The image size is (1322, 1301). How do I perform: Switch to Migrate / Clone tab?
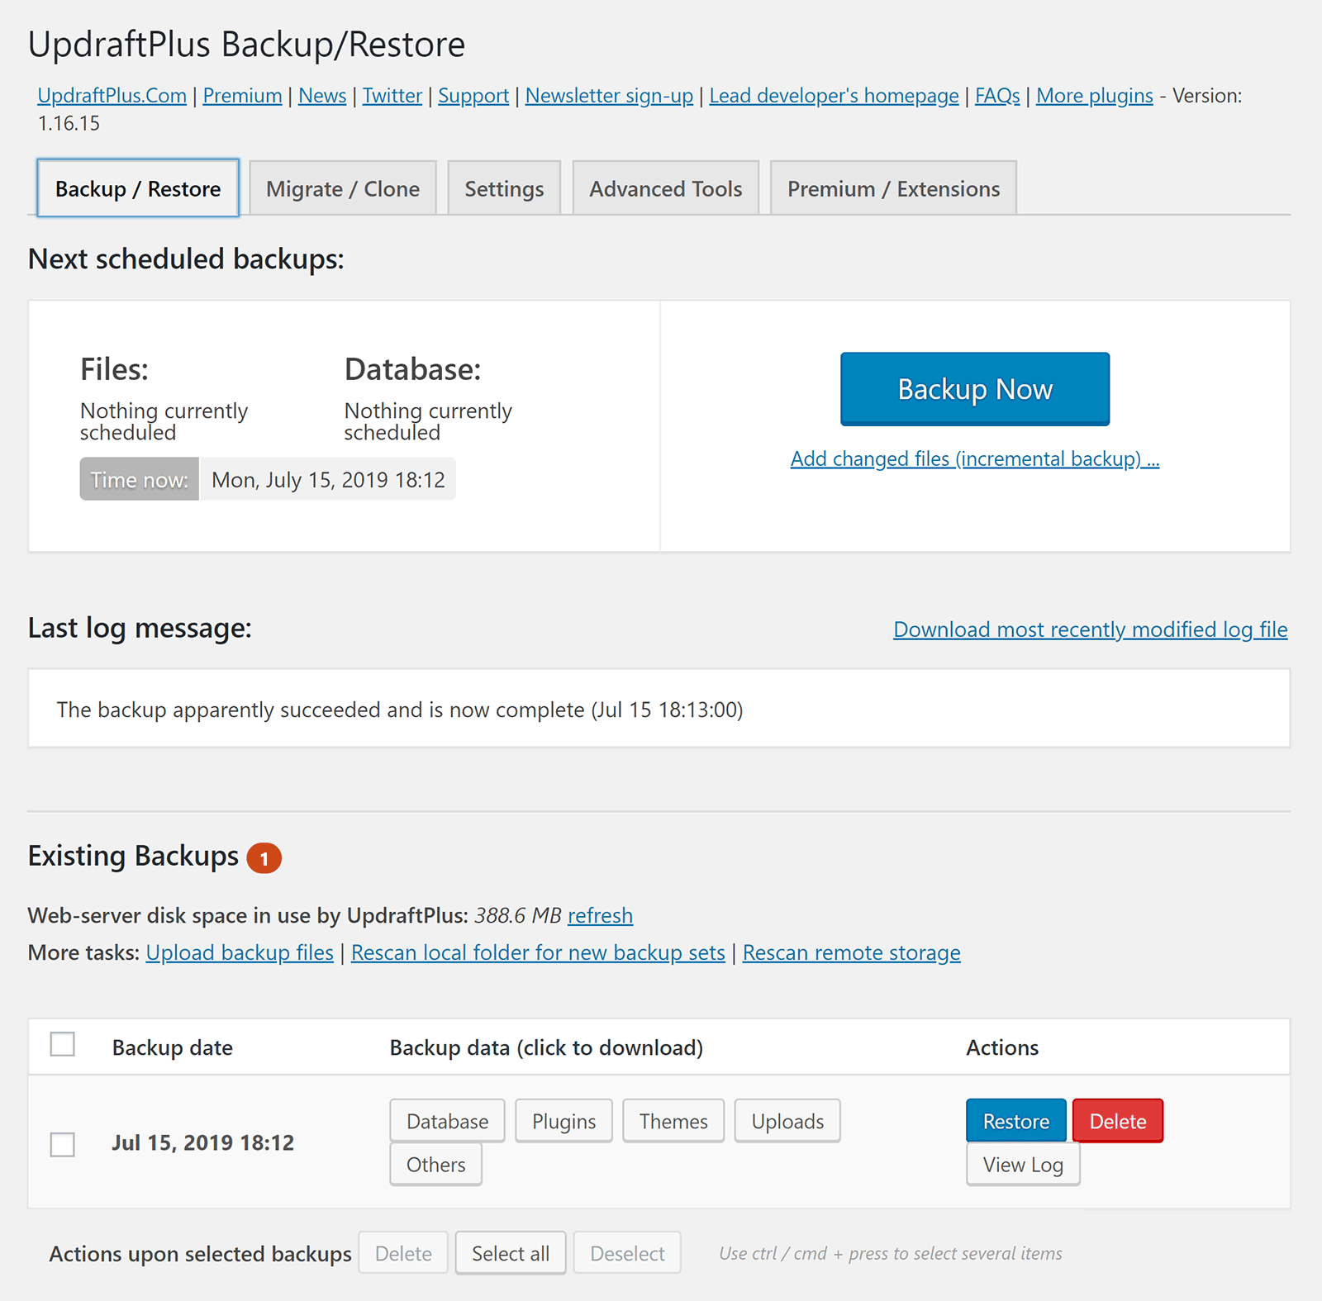(343, 188)
